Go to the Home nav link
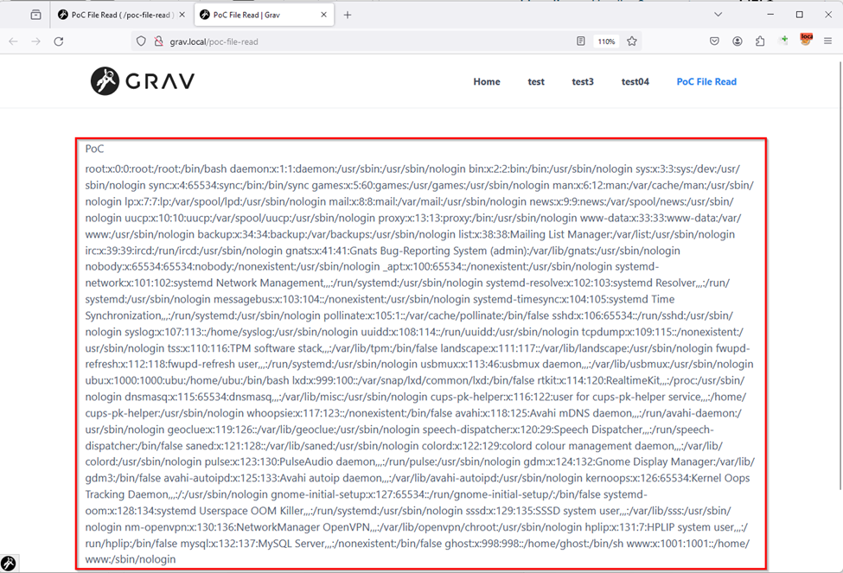The height and width of the screenshot is (573, 843). click(487, 82)
